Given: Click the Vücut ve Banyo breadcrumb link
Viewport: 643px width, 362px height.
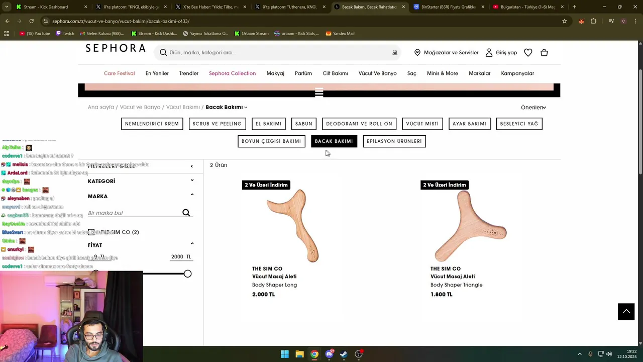Looking at the screenshot, I should coord(140,107).
